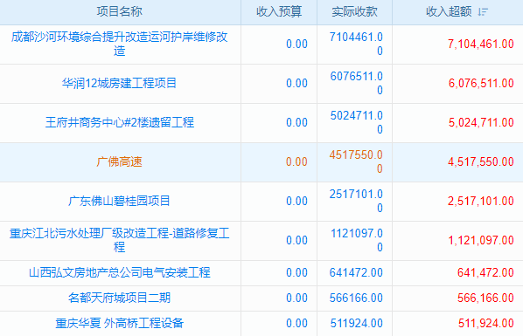
Task: Select actual receipt value 7104461.00
Action: (x=356, y=44)
